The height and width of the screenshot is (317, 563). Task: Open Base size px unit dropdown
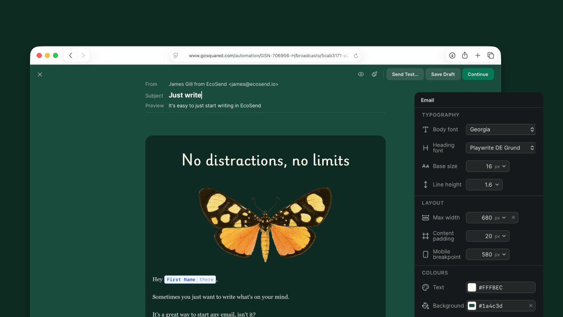(x=501, y=166)
